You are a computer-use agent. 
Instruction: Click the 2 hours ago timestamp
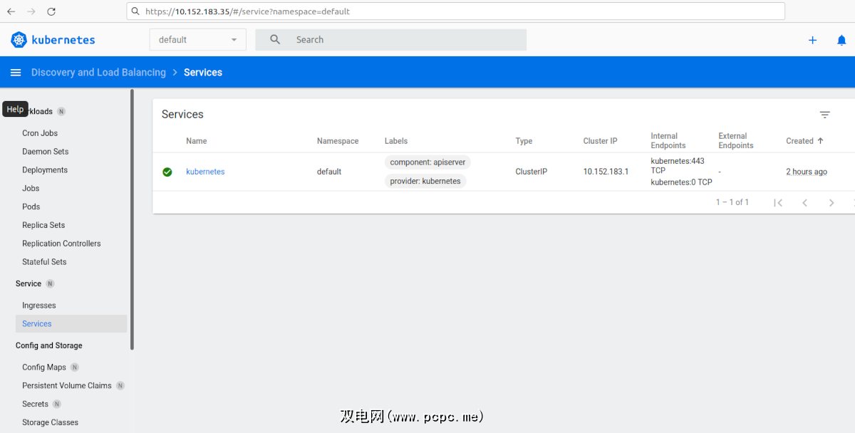click(807, 172)
